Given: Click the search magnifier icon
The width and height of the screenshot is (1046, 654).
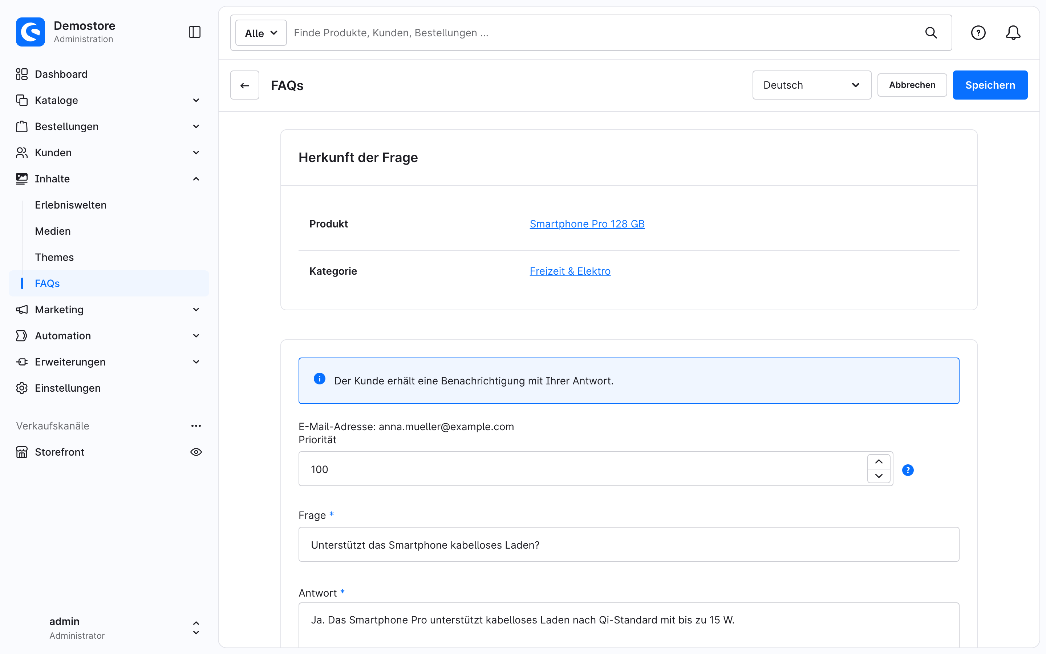Looking at the screenshot, I should tap(931, 33).
